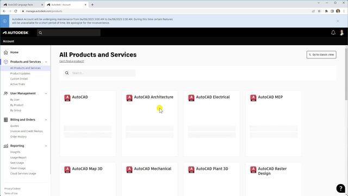This screenshot has height=196, width=348.
Task: Open browser tab search dropdown arrow
Action: tap(319, 3)
